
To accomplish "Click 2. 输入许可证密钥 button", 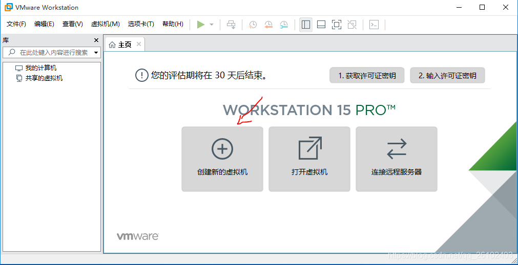I will point(448,76).
